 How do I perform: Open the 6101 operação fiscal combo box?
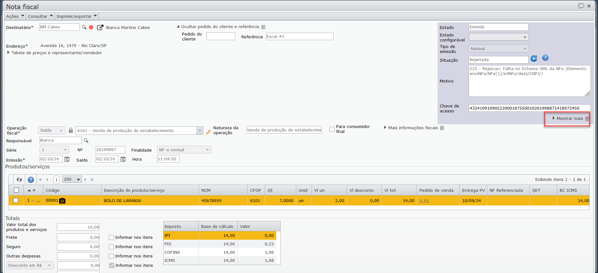coord(200,130)
